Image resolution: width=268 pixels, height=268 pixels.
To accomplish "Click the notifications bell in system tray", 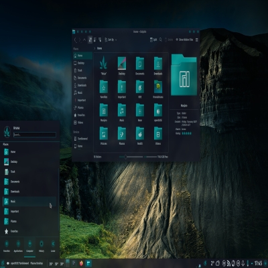I will (243, 263).
